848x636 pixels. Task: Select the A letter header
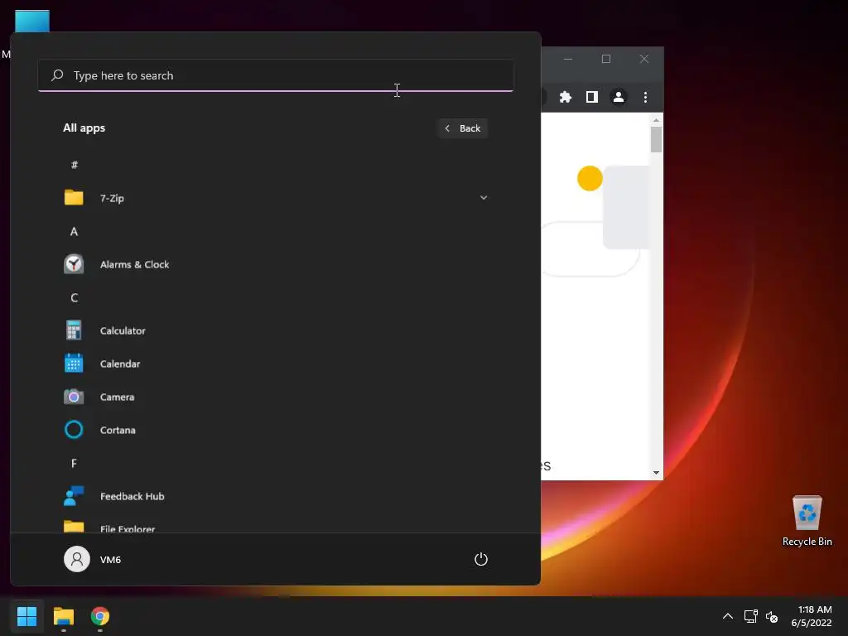coord(74,232)
